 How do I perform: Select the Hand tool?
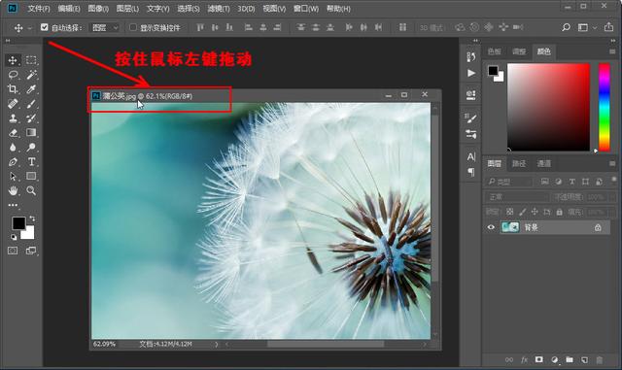[13, 190]
